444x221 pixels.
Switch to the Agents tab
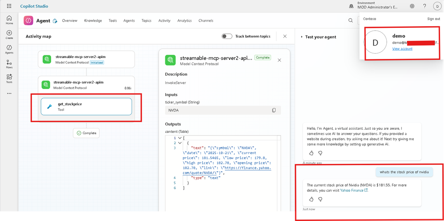coord(129,21)
